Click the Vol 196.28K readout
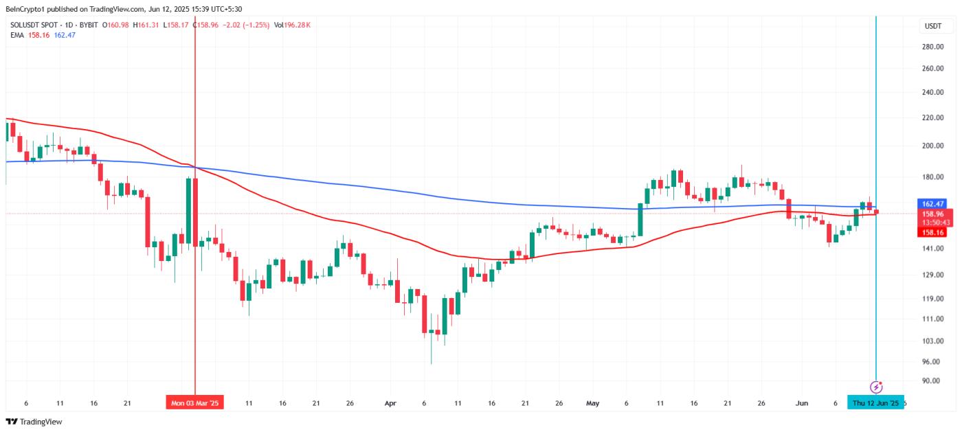The width and height of the screenshot is (962, 432). coord(291,25)
